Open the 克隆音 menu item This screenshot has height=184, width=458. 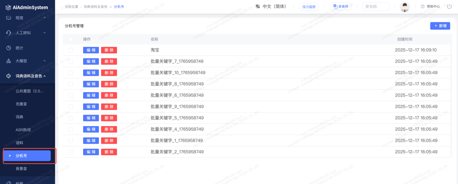coord(22,104)
